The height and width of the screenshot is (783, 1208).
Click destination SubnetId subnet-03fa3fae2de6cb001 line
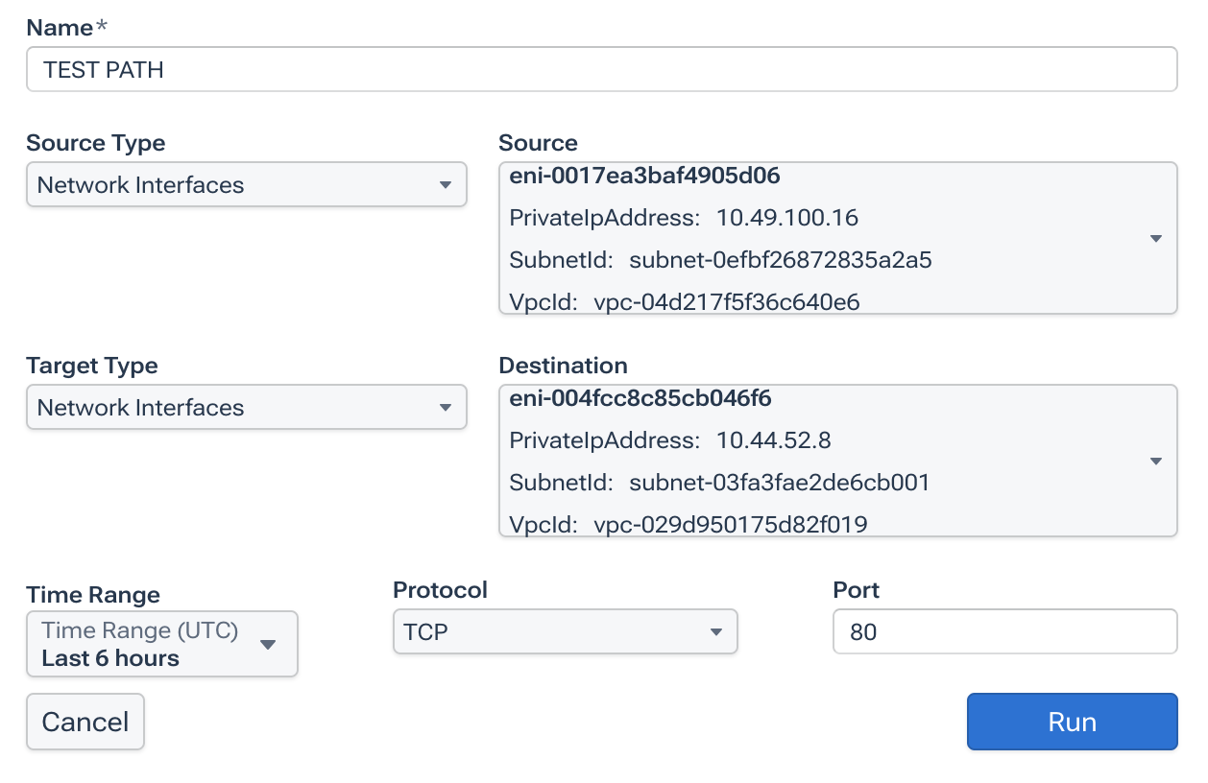(x=719, y=482)
